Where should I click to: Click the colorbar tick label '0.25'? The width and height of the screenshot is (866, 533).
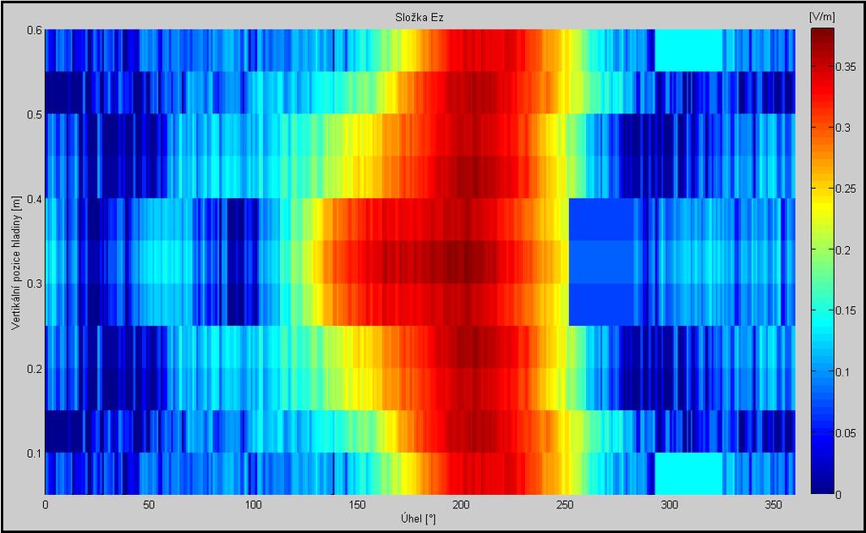(x=846, y=189)
